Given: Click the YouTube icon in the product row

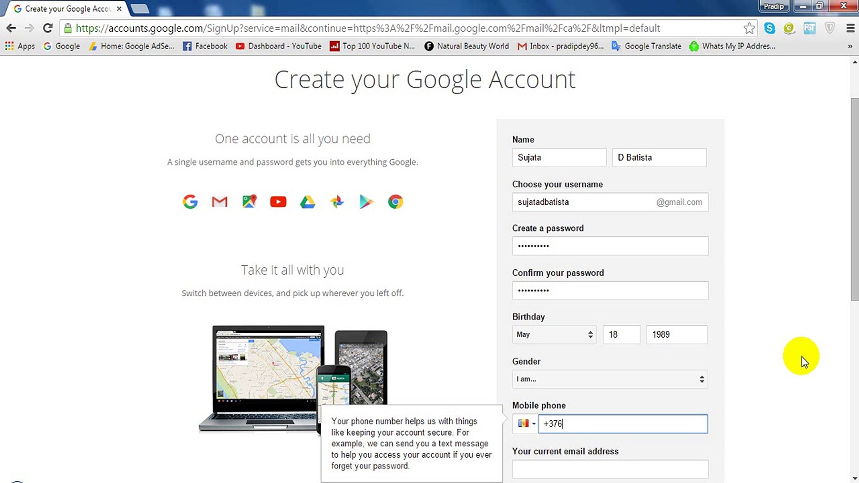Looking at the screenshot, I should coord(278,202).
